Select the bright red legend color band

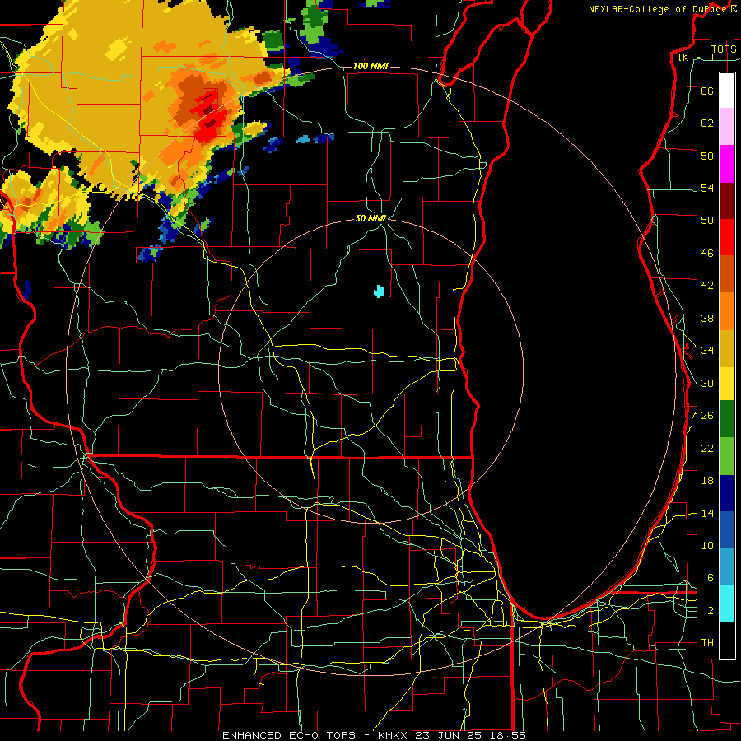(x=727, y=238)
